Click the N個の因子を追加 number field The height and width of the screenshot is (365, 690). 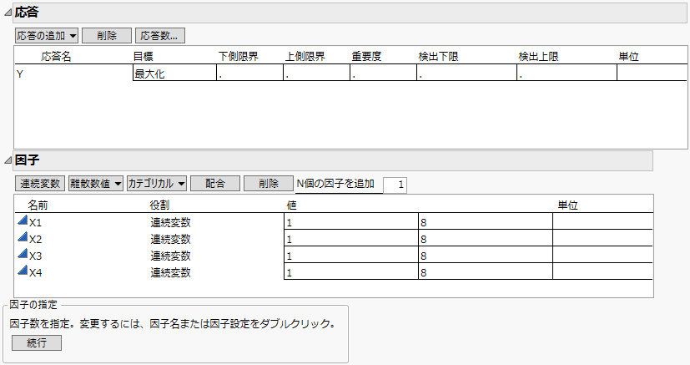[395, 185]
